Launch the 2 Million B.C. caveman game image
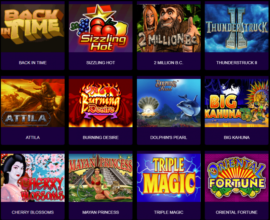This screenshot has width=270, height=220. coord(169,28)
